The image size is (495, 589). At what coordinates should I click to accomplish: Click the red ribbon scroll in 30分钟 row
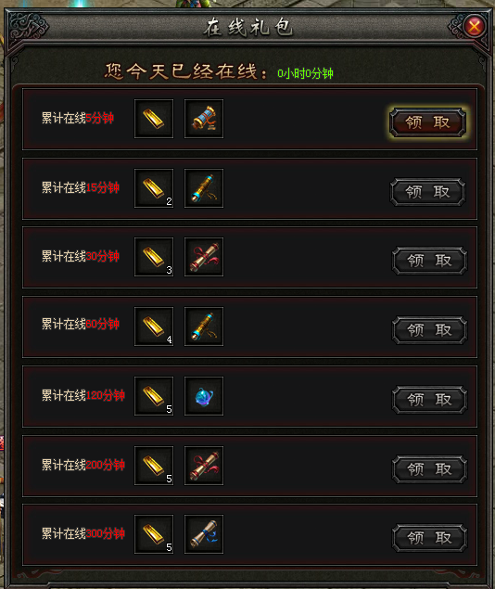click(204, 257)
